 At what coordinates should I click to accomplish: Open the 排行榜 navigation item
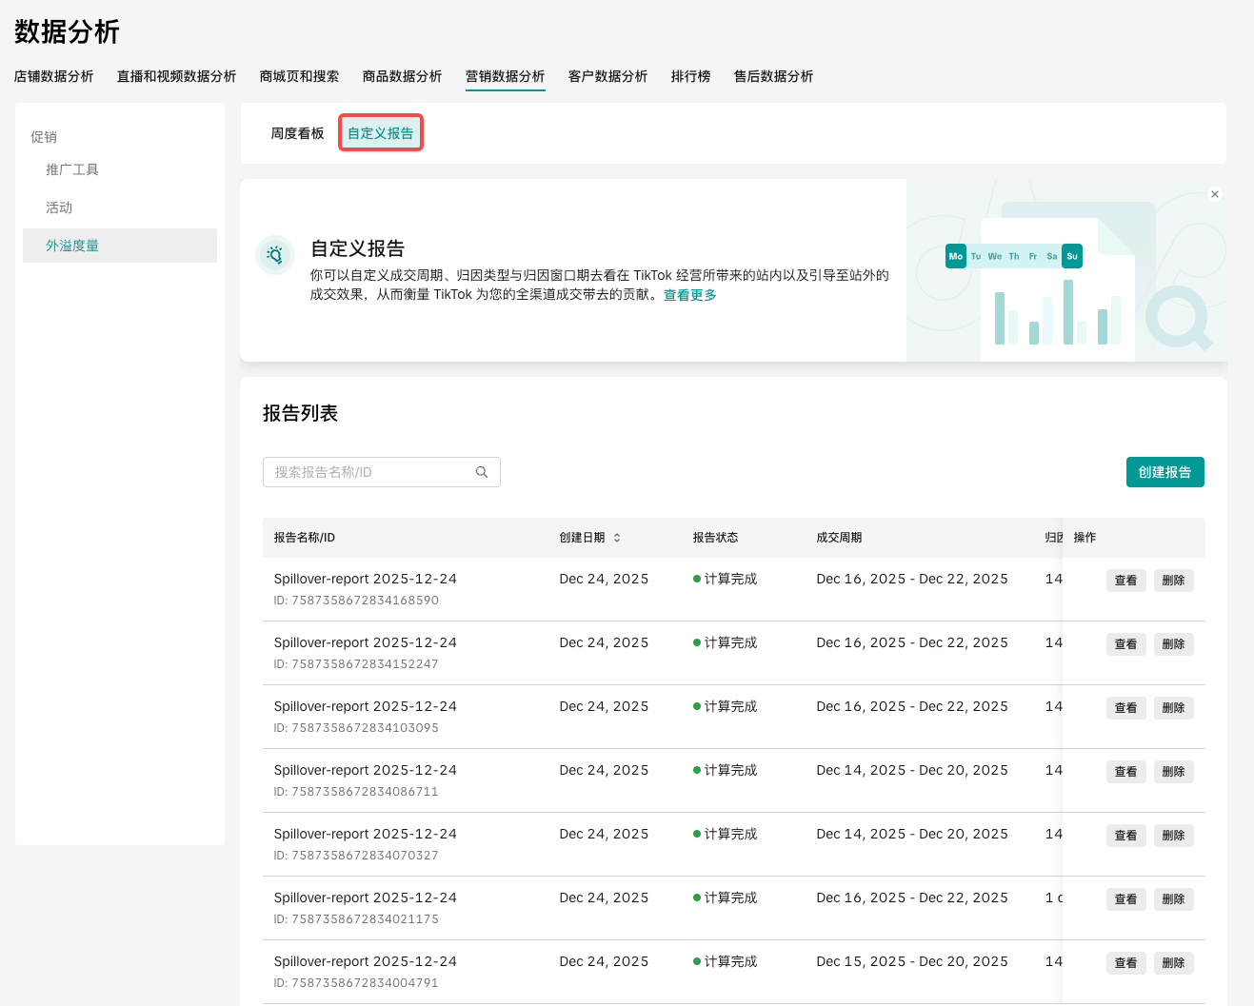[690, 76]
